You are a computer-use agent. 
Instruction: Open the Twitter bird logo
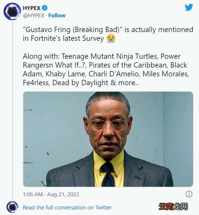[189, 7]
